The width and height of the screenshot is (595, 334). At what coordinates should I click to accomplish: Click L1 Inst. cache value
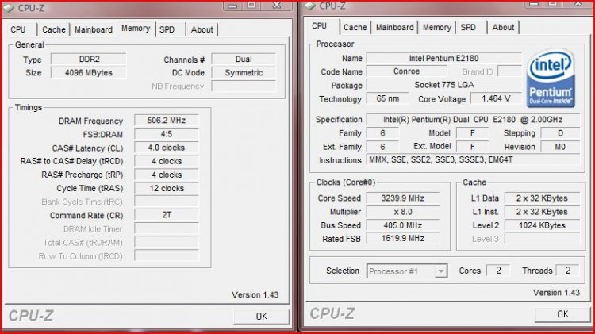[x=542, y=212]
